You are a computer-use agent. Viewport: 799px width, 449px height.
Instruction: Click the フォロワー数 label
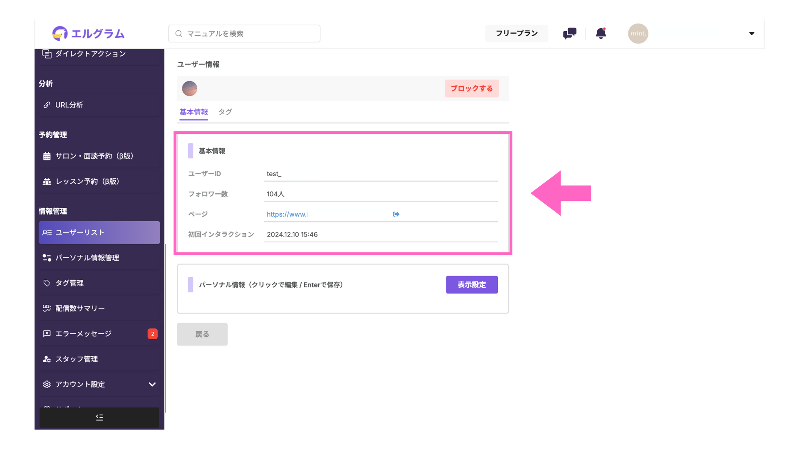(208, 194)
